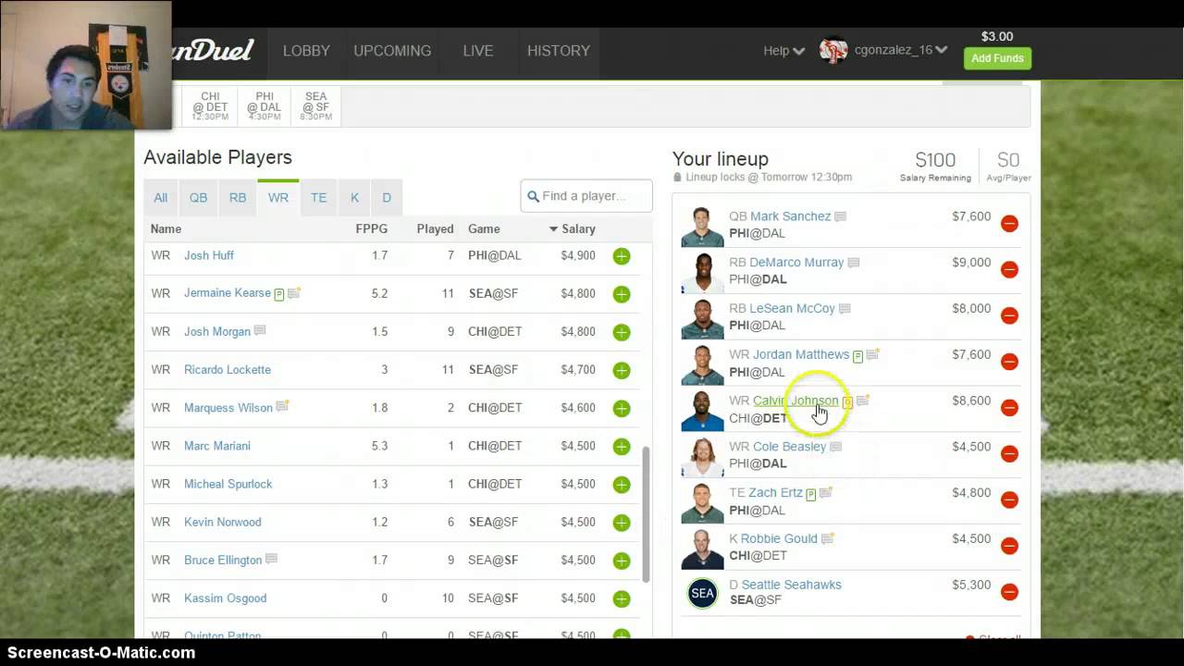The width and height of the screenshot is (1184, 666).
Task: Open Seattle Seahawks defense link in lineup
Action: click(791, 585)
